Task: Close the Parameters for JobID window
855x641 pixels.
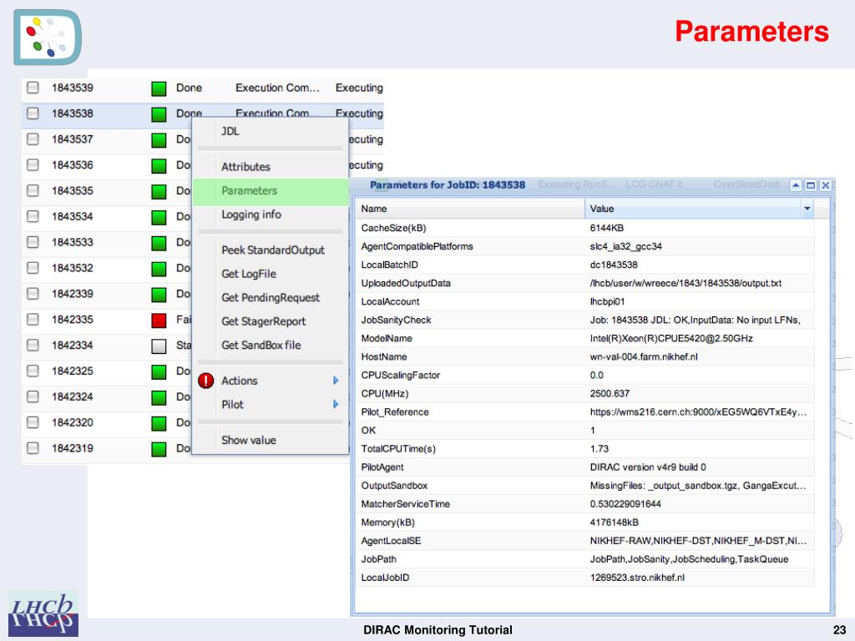Action: (x=826, y=185)
